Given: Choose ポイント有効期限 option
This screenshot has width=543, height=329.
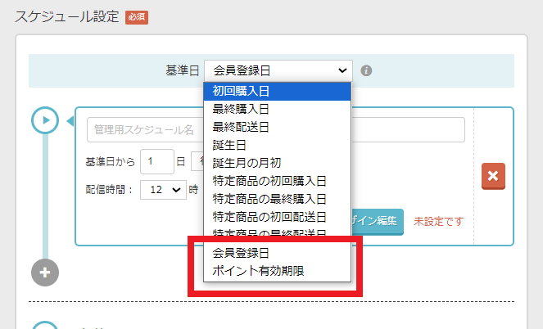Looking at the screenshot, I should (277, 271).
